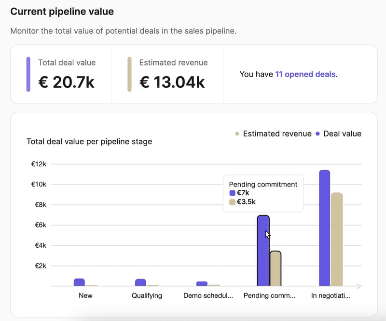Click the Pending comm... axis label

269,295
